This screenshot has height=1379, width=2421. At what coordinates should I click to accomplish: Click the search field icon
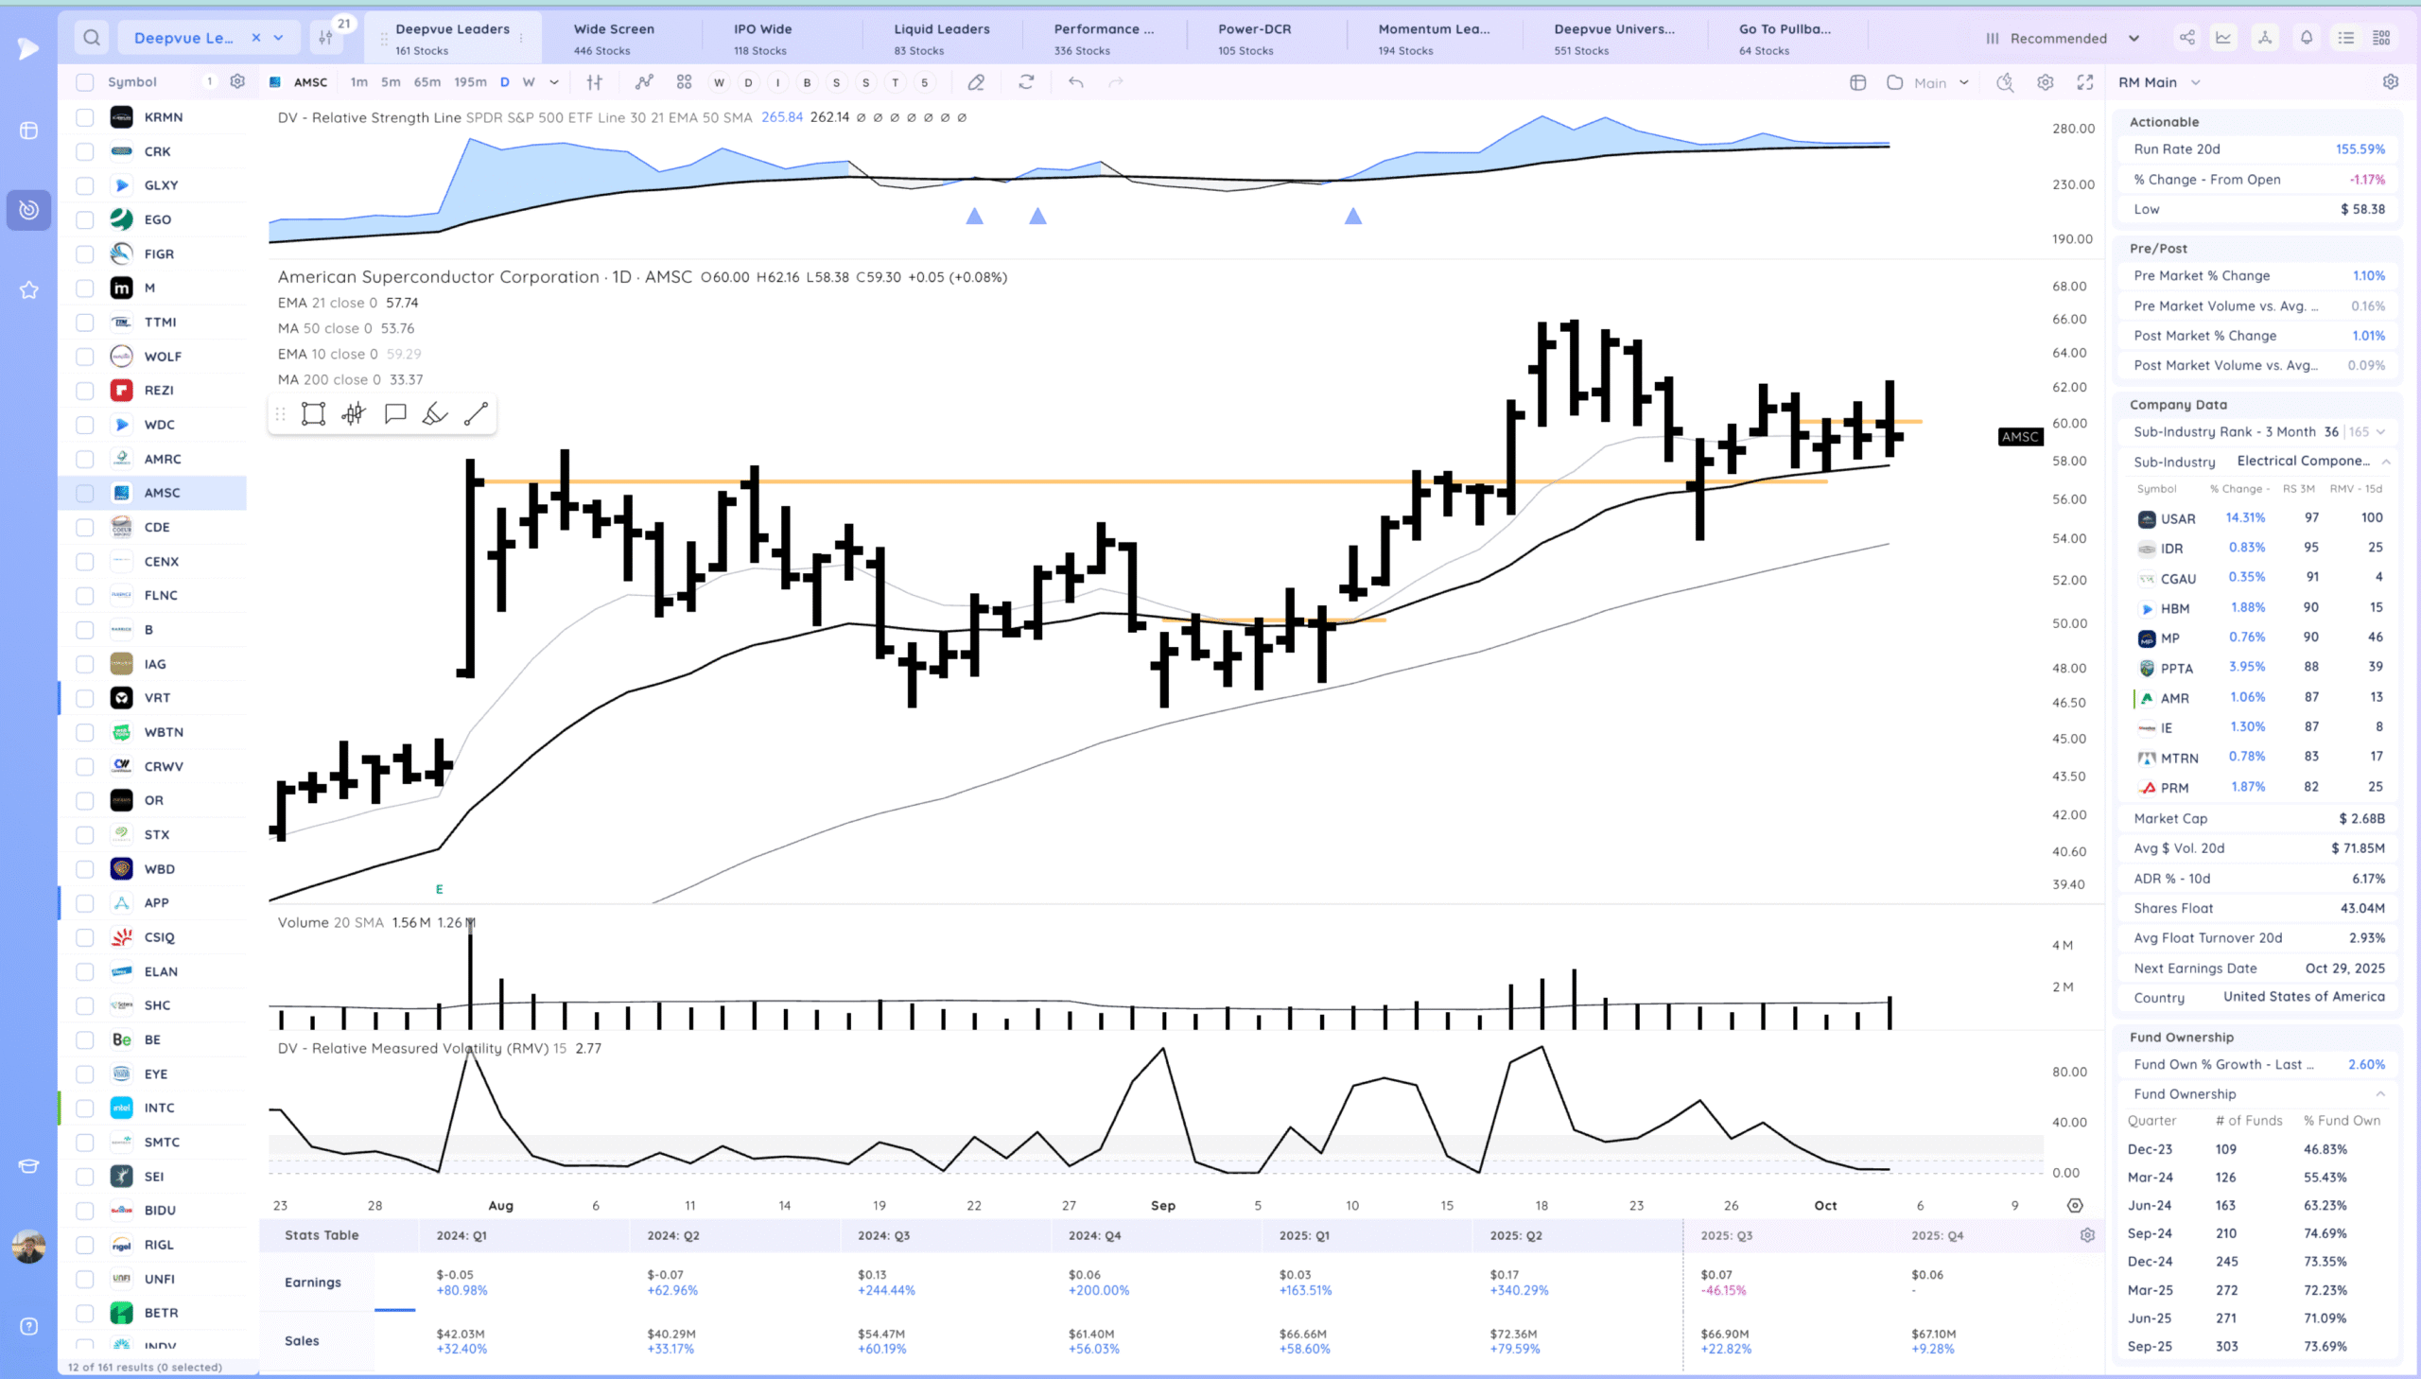pos(92,38)
